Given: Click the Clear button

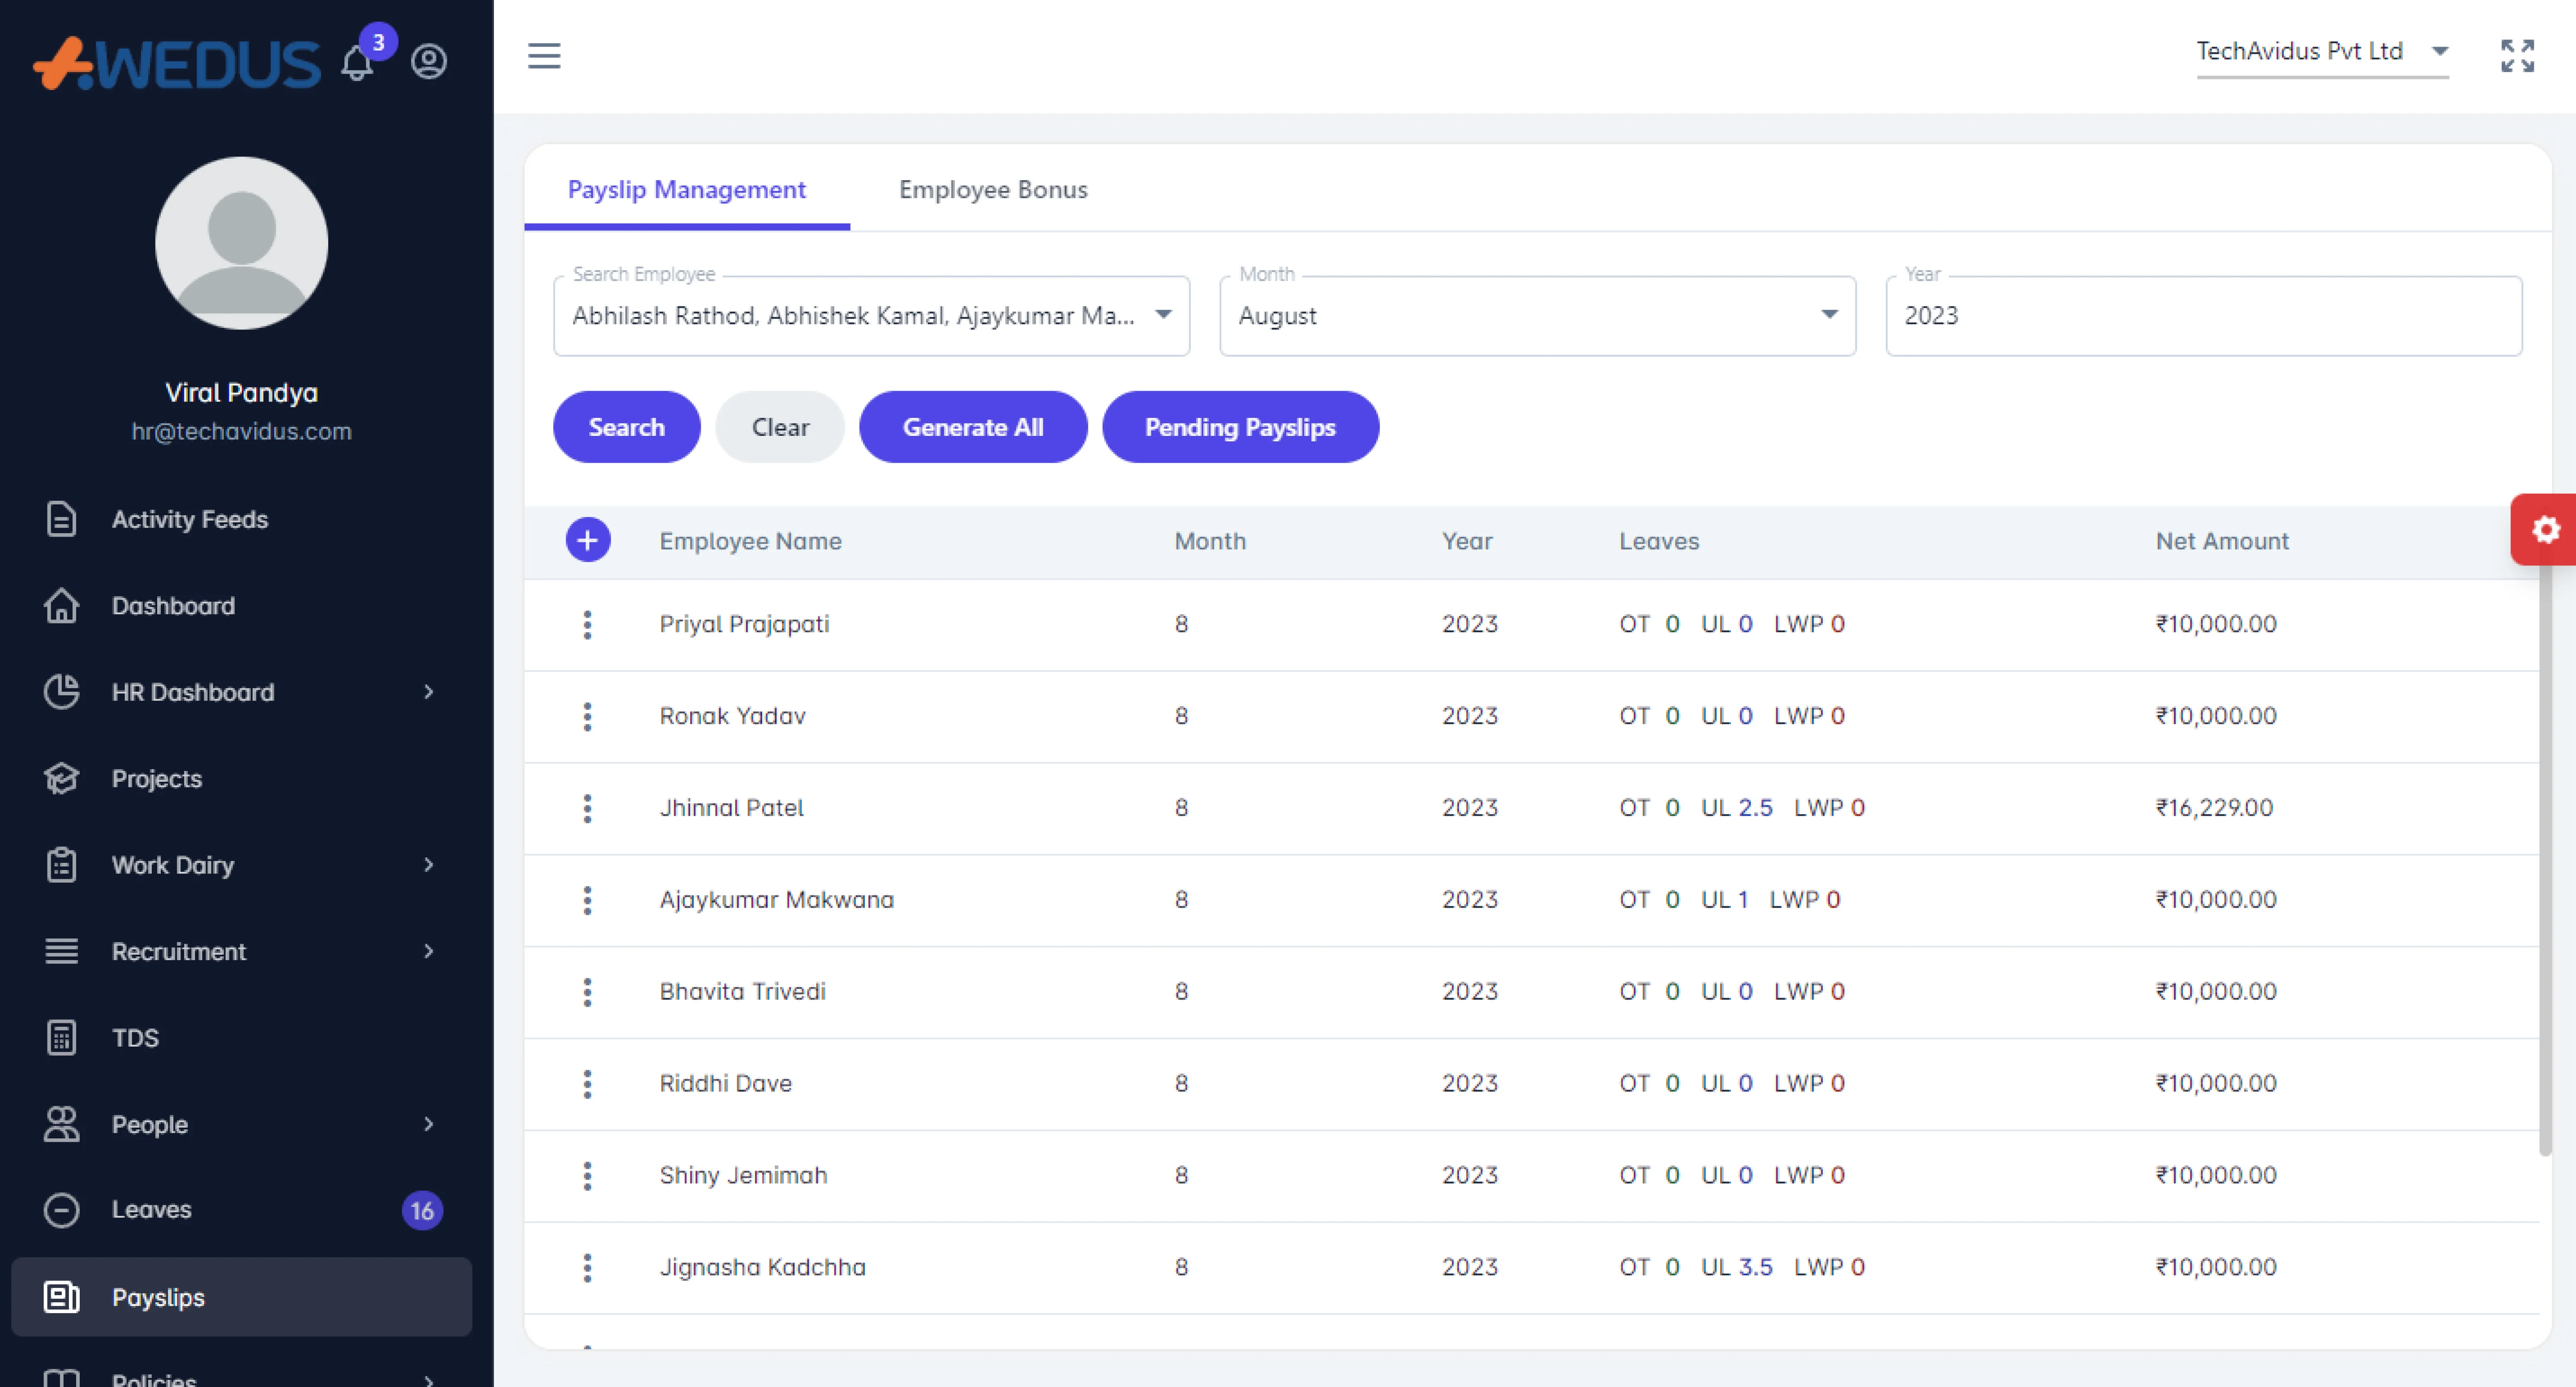Looking at the screenshot, I should coord(780,427).
